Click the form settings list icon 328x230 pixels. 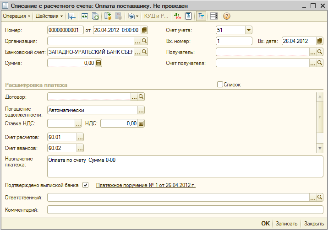214,16
